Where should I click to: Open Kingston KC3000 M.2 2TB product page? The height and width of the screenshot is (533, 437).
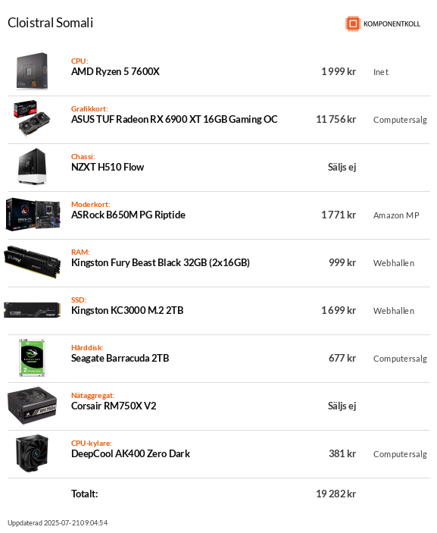point(127,310)
